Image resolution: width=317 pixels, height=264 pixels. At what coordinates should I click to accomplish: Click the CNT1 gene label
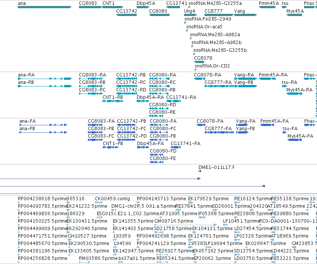click(108, 3)
